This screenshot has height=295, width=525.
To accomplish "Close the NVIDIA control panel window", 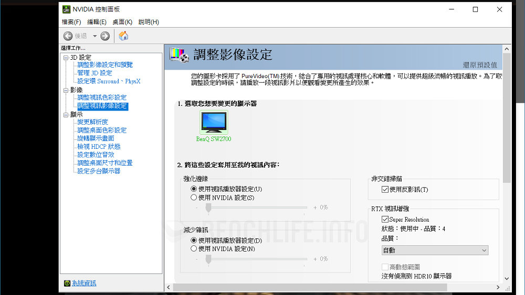I will click(499, 9).
